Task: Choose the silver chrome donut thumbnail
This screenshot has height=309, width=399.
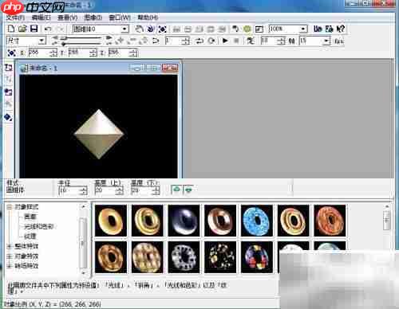Action: (x=184, y=221)
